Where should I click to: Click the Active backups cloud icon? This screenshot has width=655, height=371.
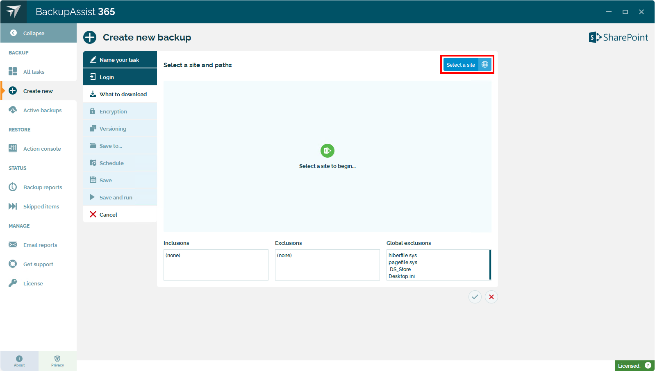pos(13,110)
